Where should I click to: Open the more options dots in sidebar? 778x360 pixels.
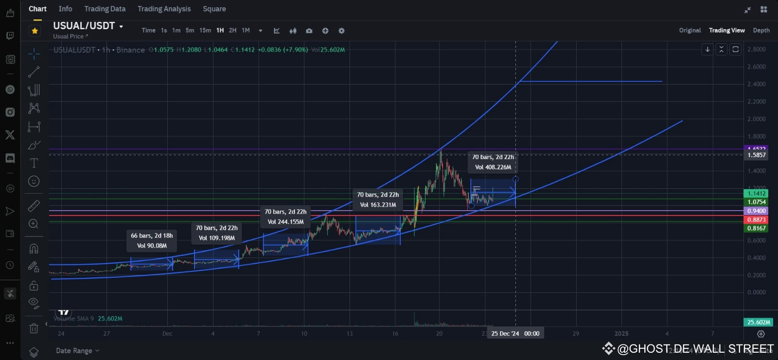coord(10,343)
